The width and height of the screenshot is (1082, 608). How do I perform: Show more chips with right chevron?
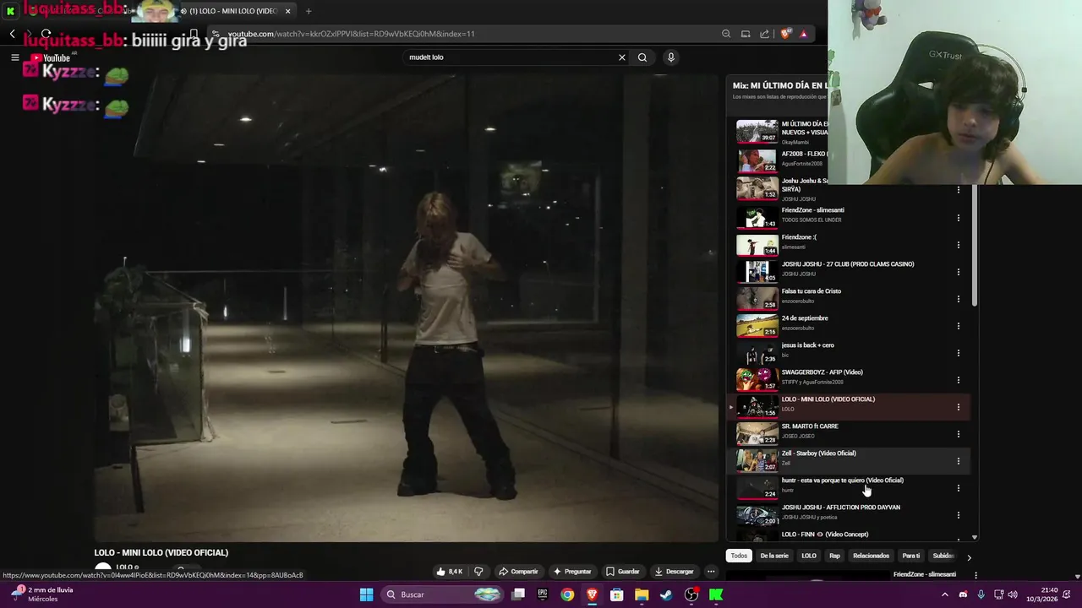tap(969, 557)
